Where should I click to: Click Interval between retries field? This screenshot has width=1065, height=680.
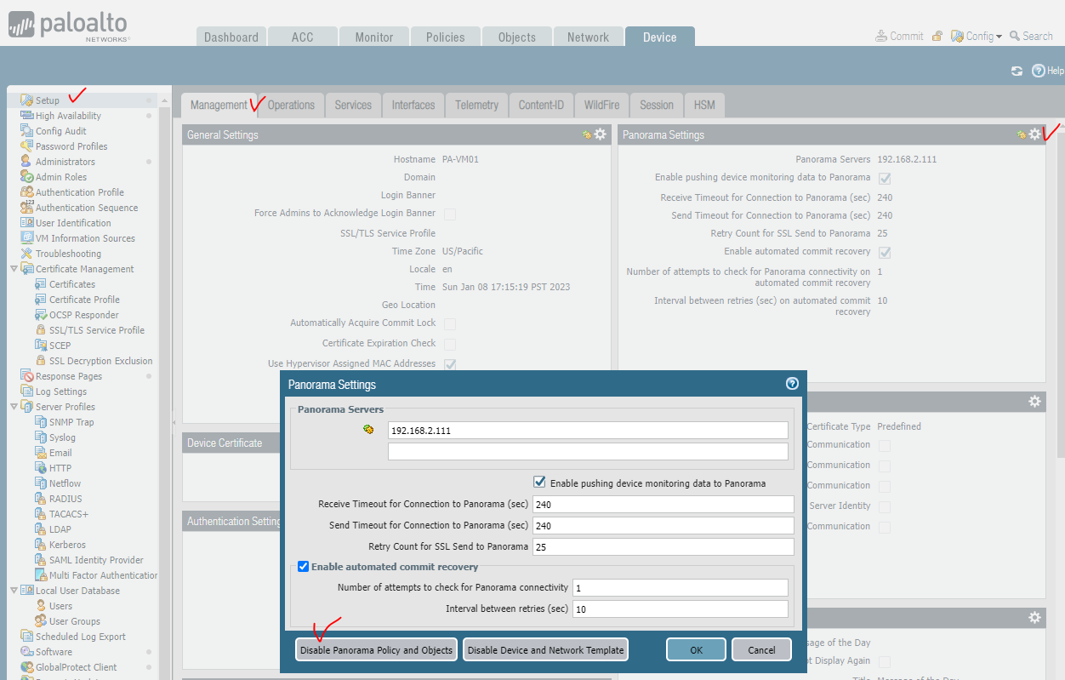tap(681, 609)
